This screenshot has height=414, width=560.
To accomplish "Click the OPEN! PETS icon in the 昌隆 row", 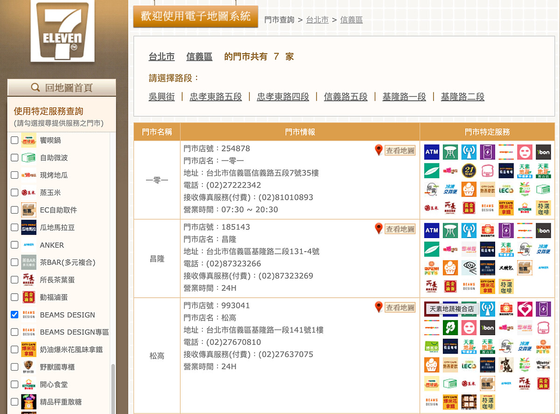I will (x=432, y=268).
